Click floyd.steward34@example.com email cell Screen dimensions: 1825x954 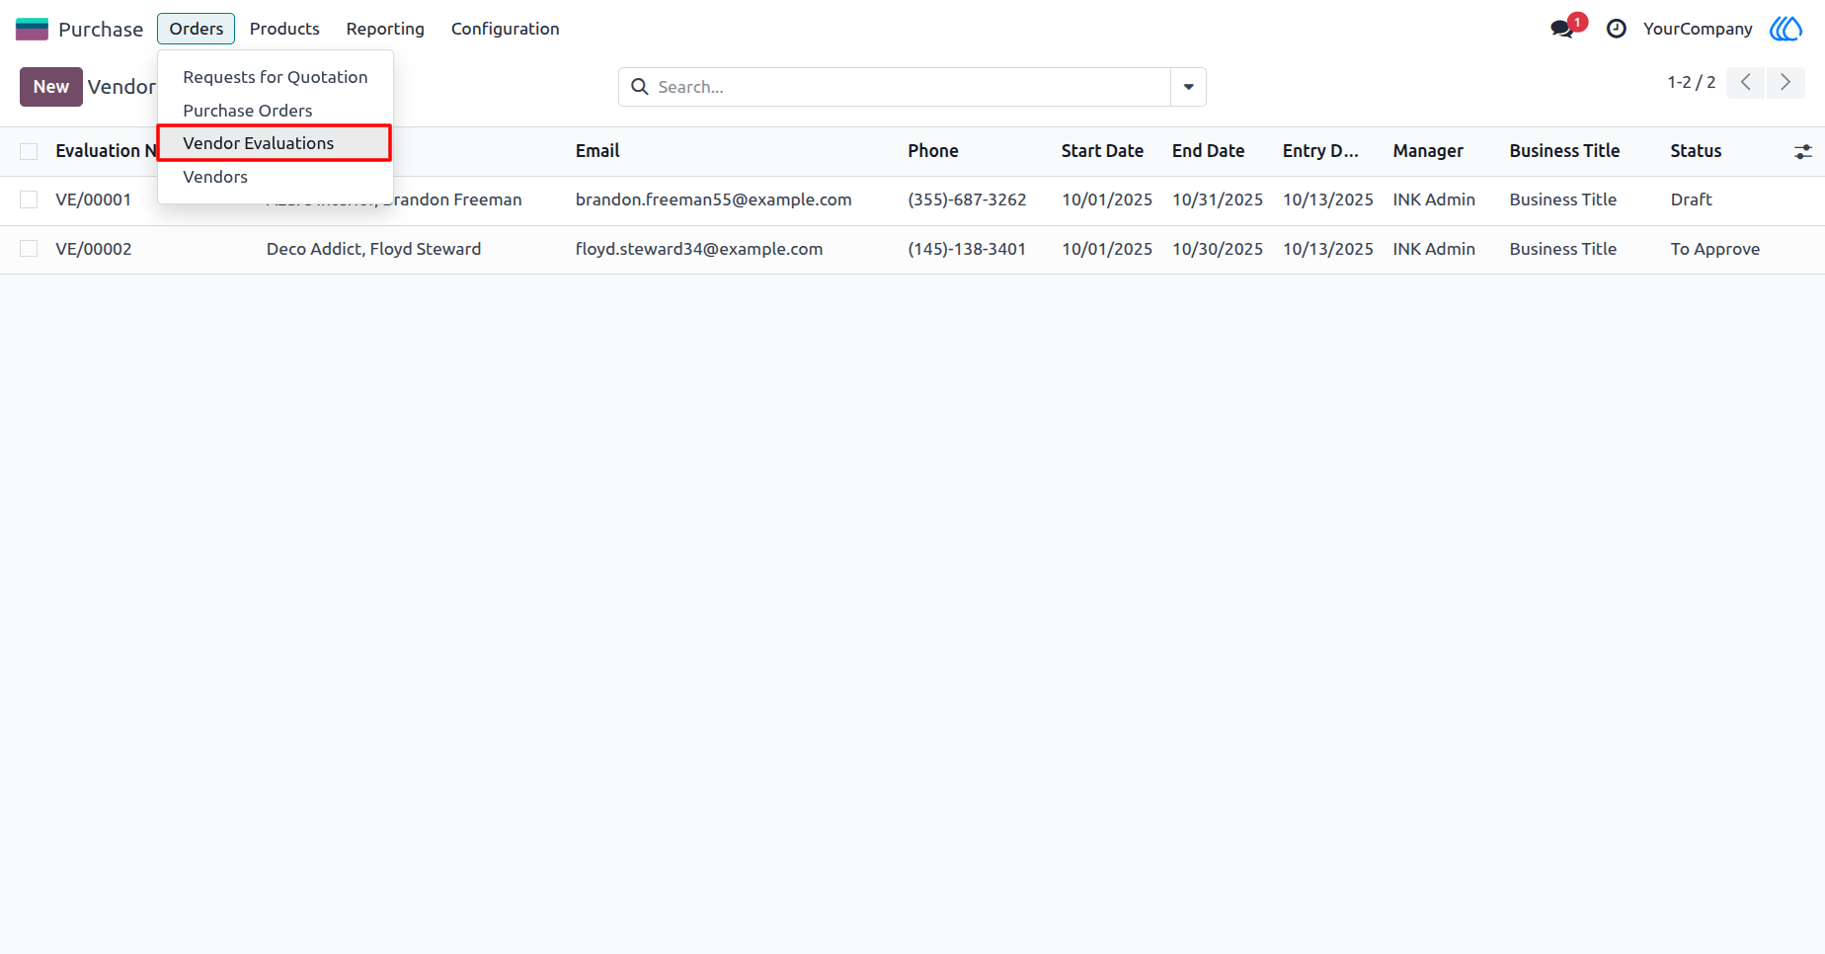699,249
